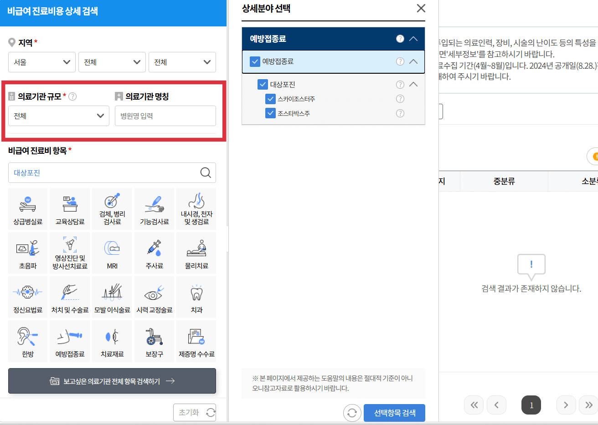598x425 pixels.
Task: Open the 의료기관 규모 dropdown
Action: (x=58, y=116)
